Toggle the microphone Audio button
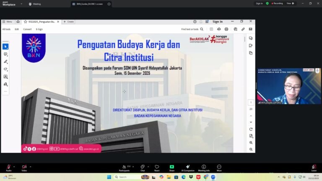The image size is (322, 181). pyautogui.click(x=8, y=168)
